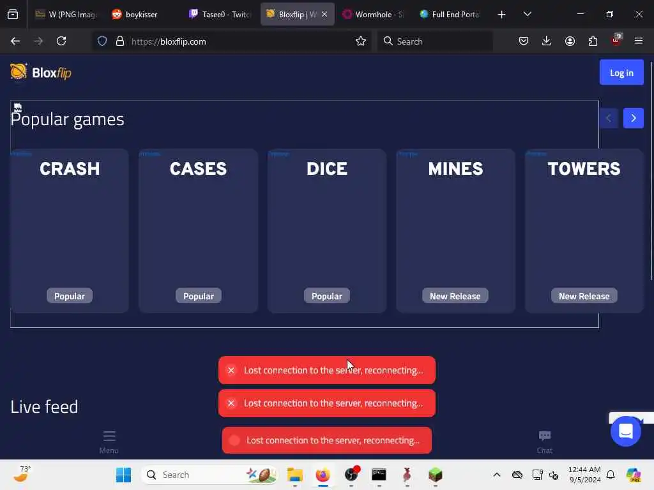Viewport: 654px width, 490px height.
Task: Go to previous popular games page
Action: (609, 118)
